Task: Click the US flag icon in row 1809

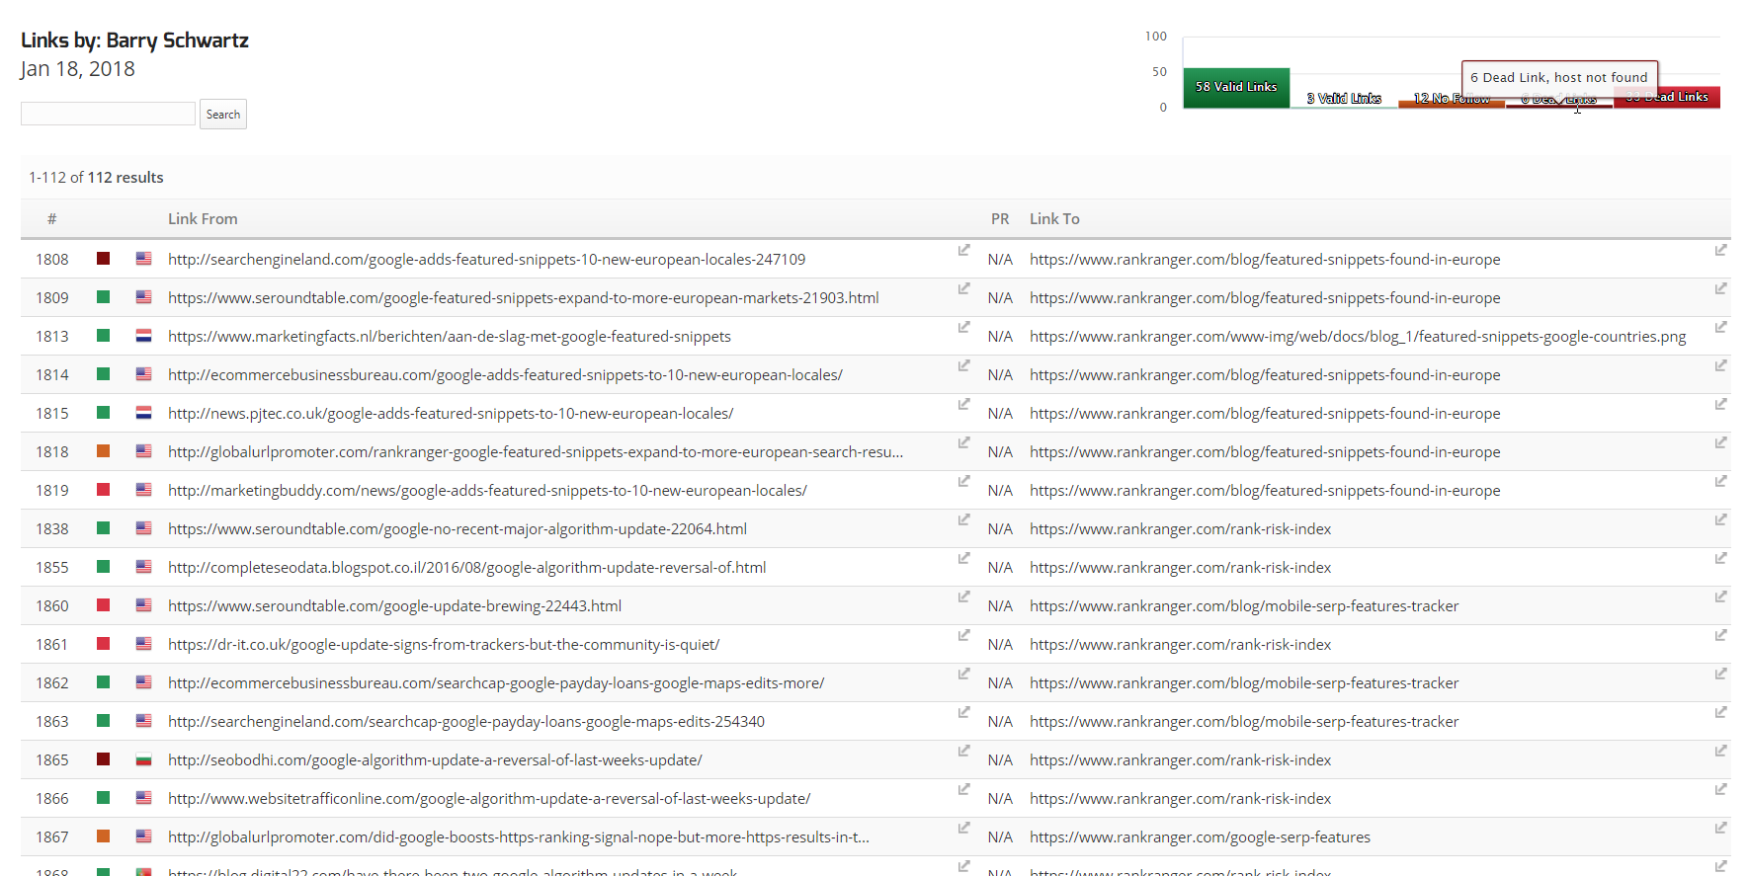Action: click(x=143, y=297)
